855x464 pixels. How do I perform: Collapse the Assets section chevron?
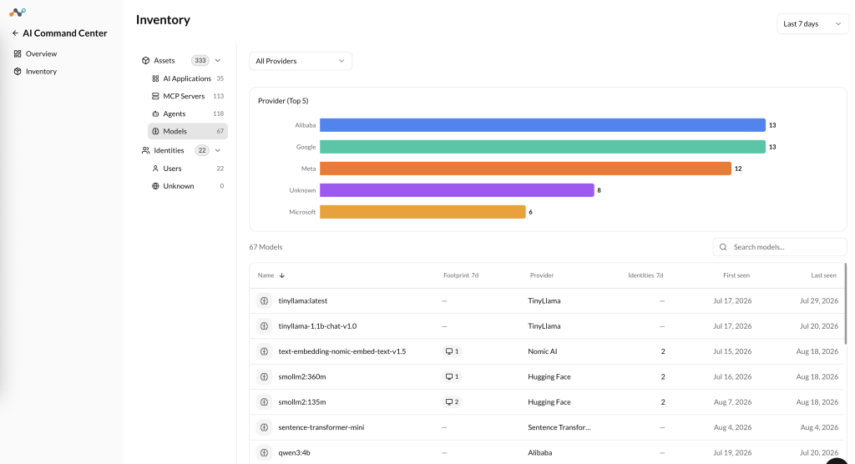[218, 61]
